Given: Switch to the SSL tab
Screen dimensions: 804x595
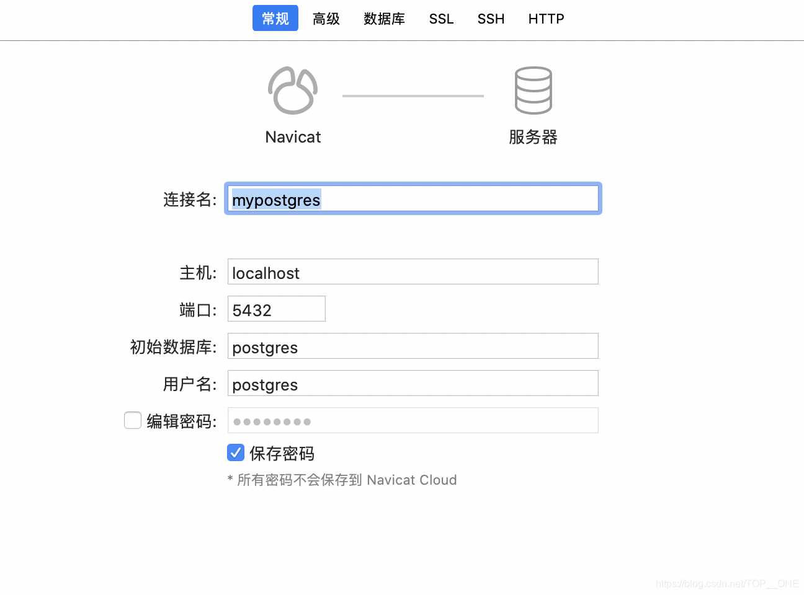Looking at the screenshot, I should pos(441,19).
